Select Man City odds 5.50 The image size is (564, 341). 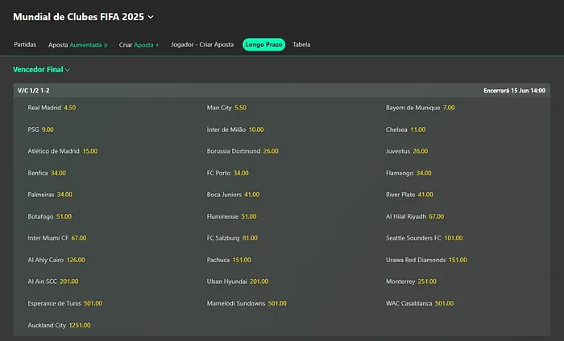point(226,108)
